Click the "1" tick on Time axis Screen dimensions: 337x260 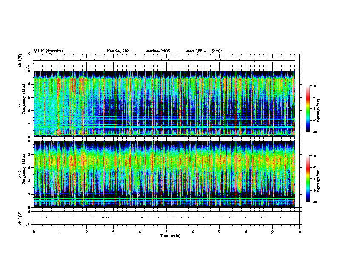pos(60,232)
